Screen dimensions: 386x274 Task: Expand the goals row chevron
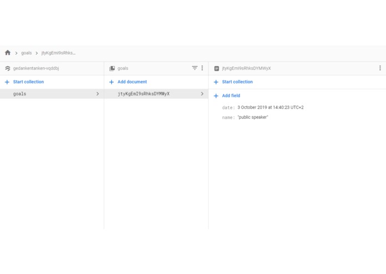[x=98, y=94]
